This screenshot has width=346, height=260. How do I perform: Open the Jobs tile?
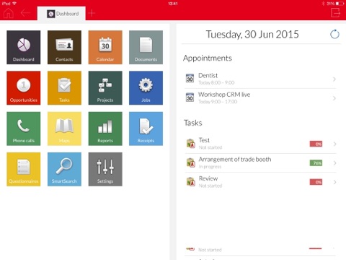[146, 88]
